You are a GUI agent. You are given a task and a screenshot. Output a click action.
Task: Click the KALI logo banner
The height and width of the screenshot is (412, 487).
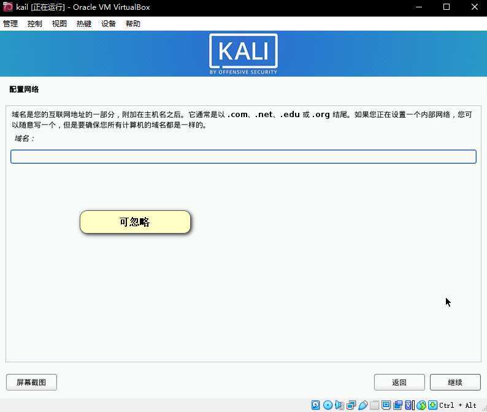(243, 54)
